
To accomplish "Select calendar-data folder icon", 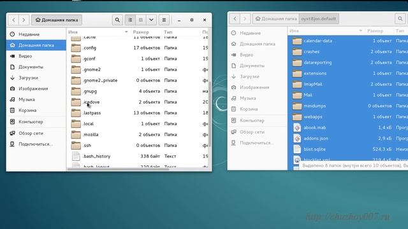I will (x=297, y=41).
